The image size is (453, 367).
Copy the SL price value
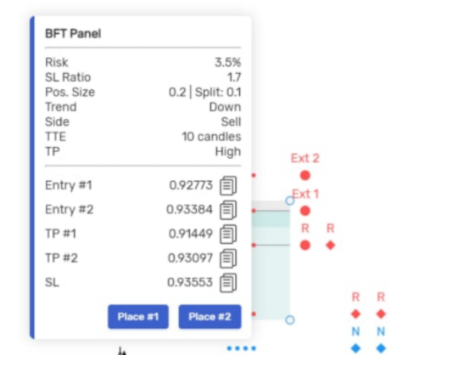(x=228, y=283)
